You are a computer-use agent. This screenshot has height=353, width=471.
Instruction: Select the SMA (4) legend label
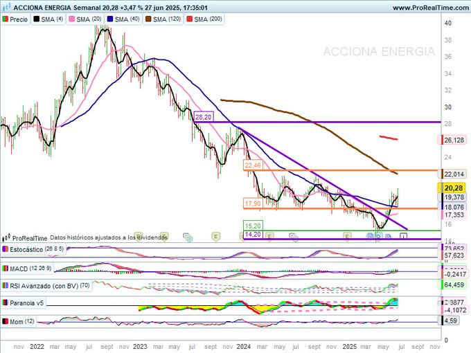point(52,19)
